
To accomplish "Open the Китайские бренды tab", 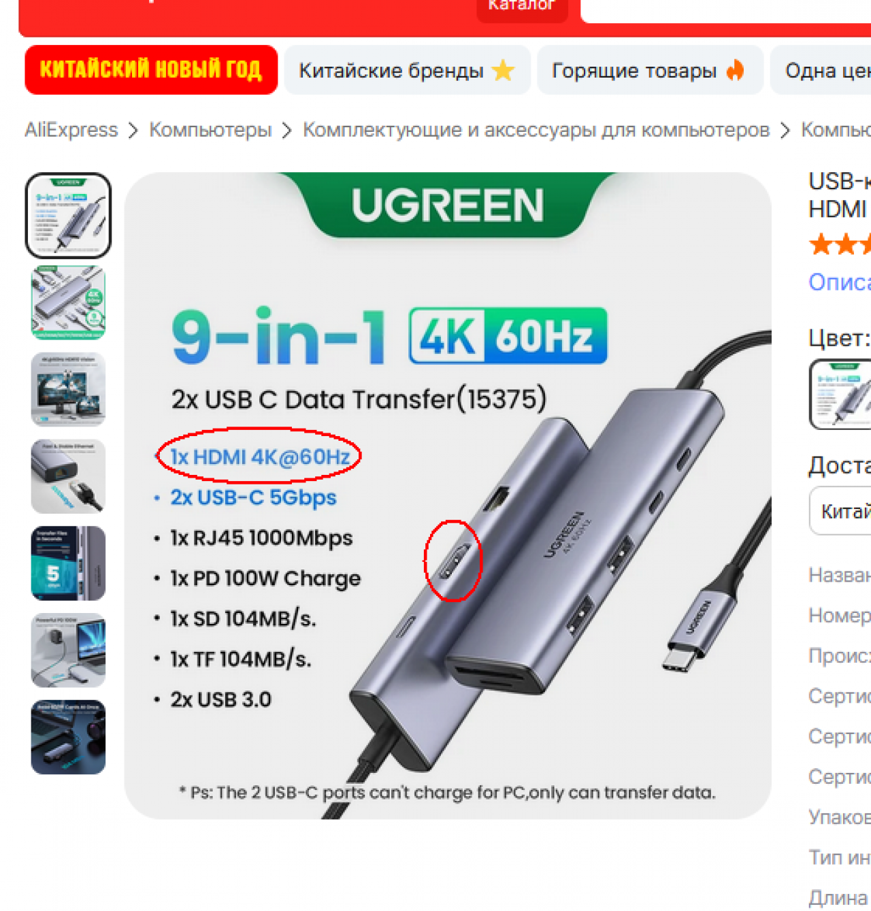I will 407,70.
